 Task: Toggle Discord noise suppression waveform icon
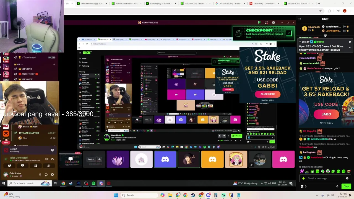pyautogui.click(x=47, y=159)
